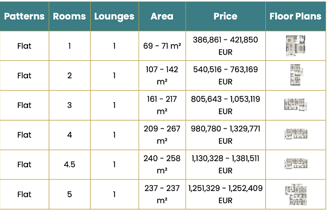The image size is (329, 210).
Task: Click the Area column header
Action: [162, 17]
